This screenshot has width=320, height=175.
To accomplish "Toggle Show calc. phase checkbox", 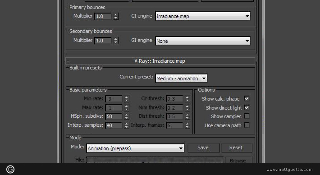I will [247, 99].
